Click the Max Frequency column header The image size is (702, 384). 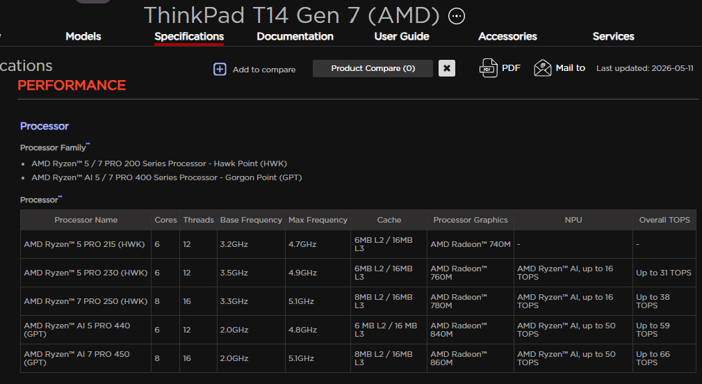point(318,220)
